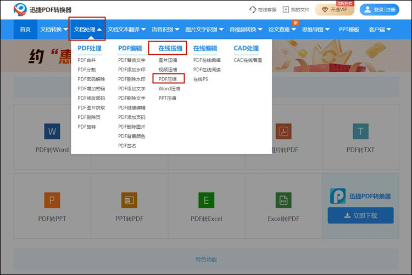The height and width of the screenshot is (275, 412).
Task: Select 在线PS menu entry
Action: click(x=201, y=79)
